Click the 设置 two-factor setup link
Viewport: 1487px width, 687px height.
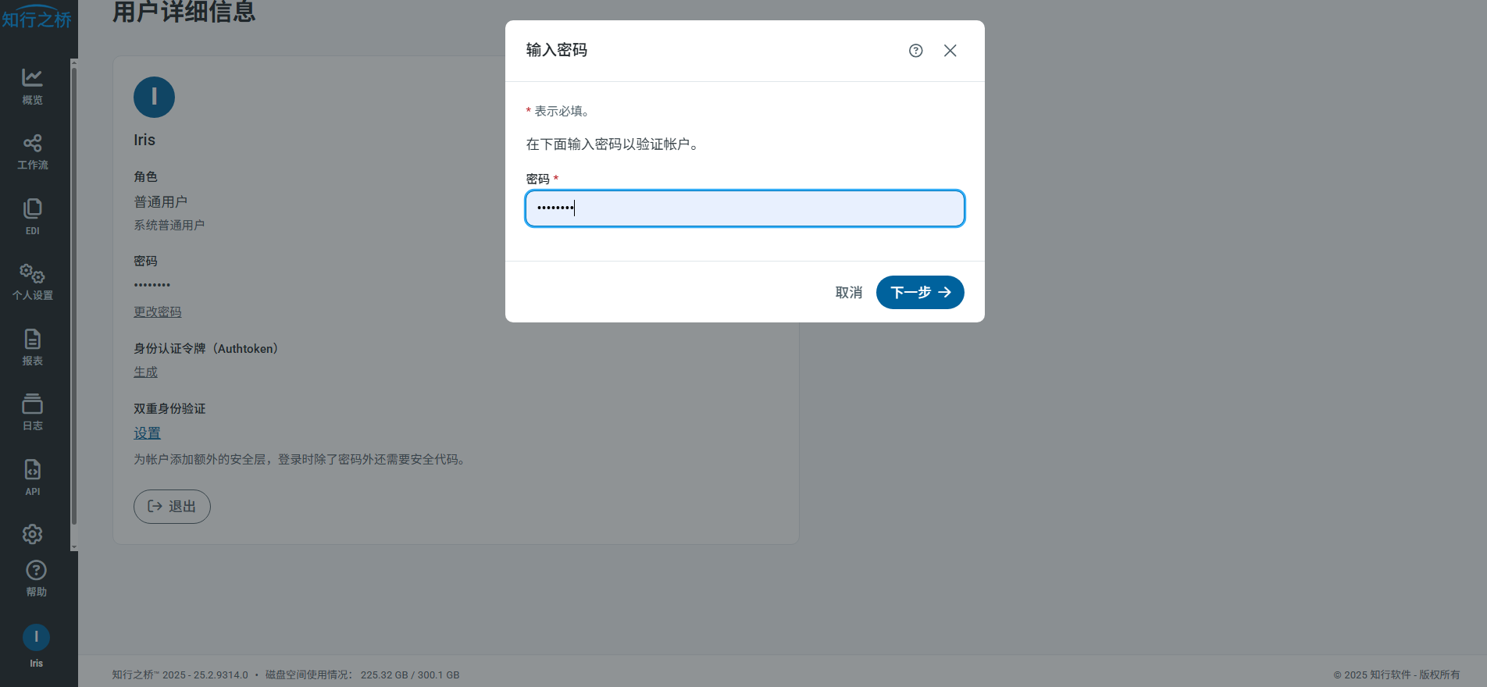click(x=147, y=433)
